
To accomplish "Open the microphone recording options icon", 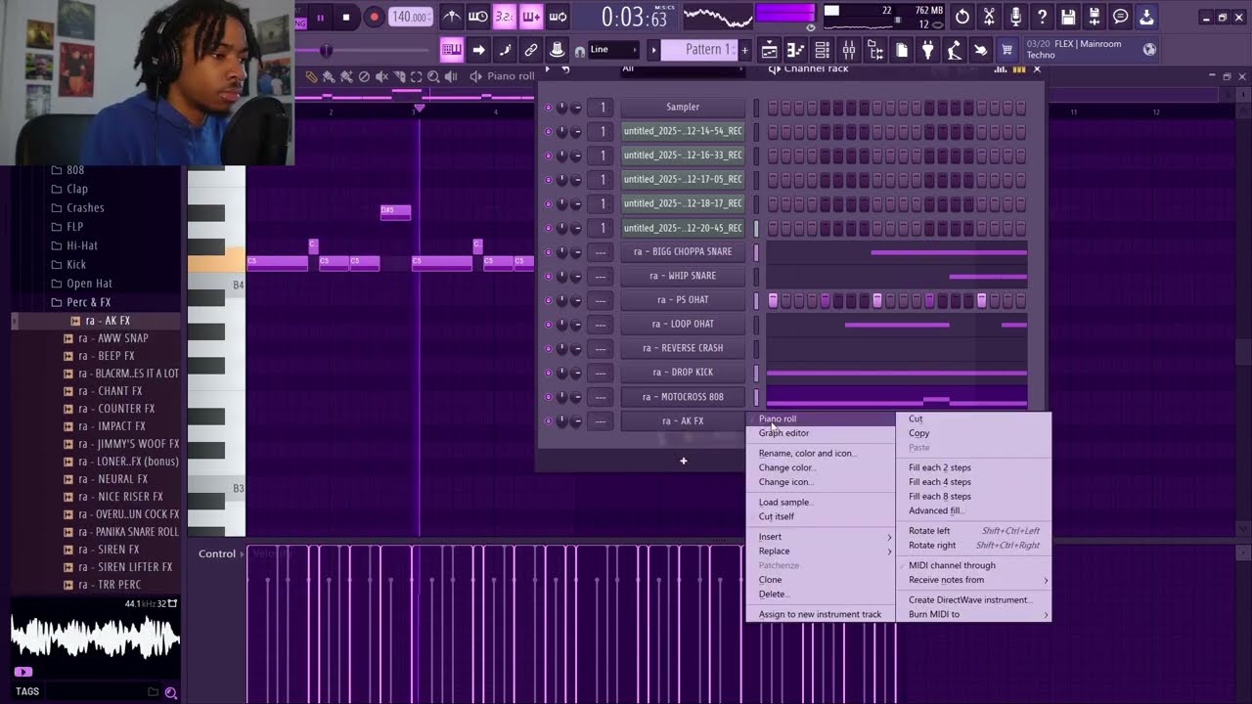I will (x=1015, y=17).
